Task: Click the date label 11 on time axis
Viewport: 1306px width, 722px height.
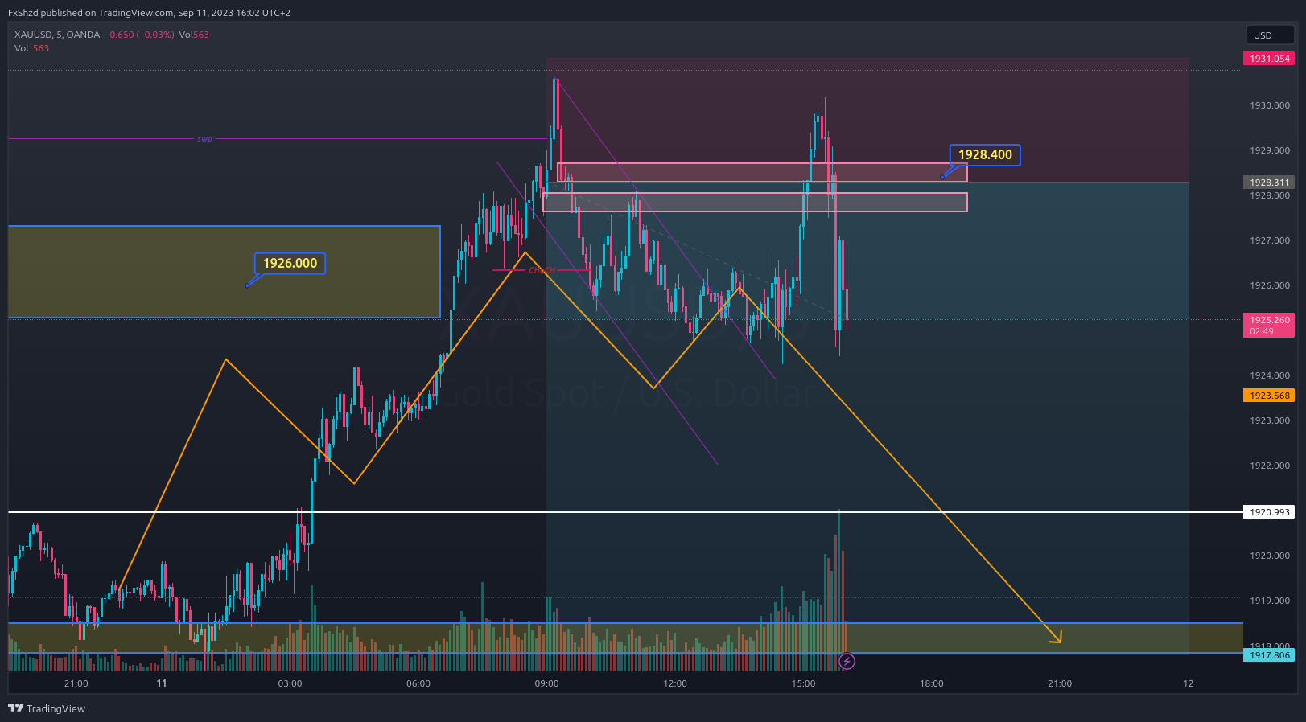Action: point(162,683)
